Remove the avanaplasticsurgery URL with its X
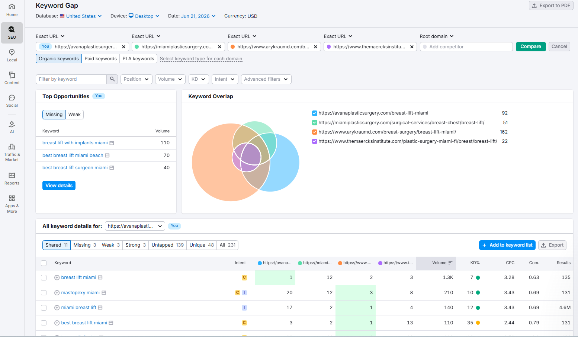The height and width of the screenshot is (337, 578). (x=123, y=47)
